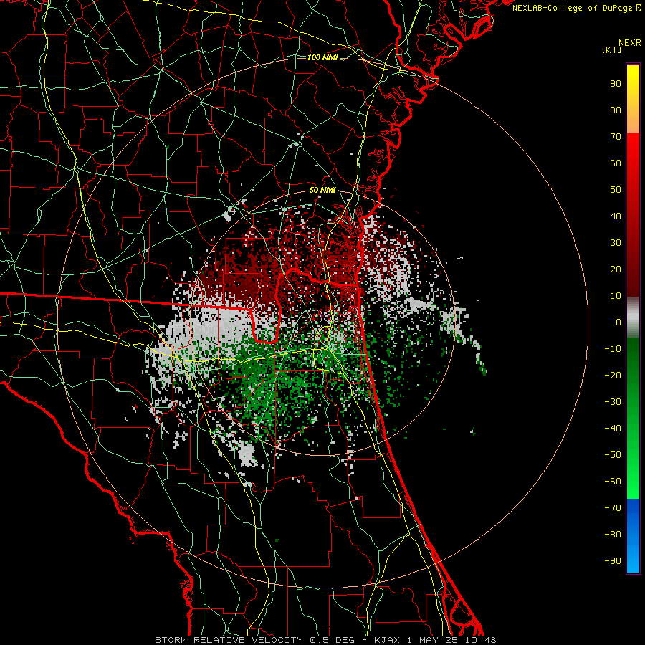
Task: Click the 50 NMI range ring label
Action: tap(322, 190)
